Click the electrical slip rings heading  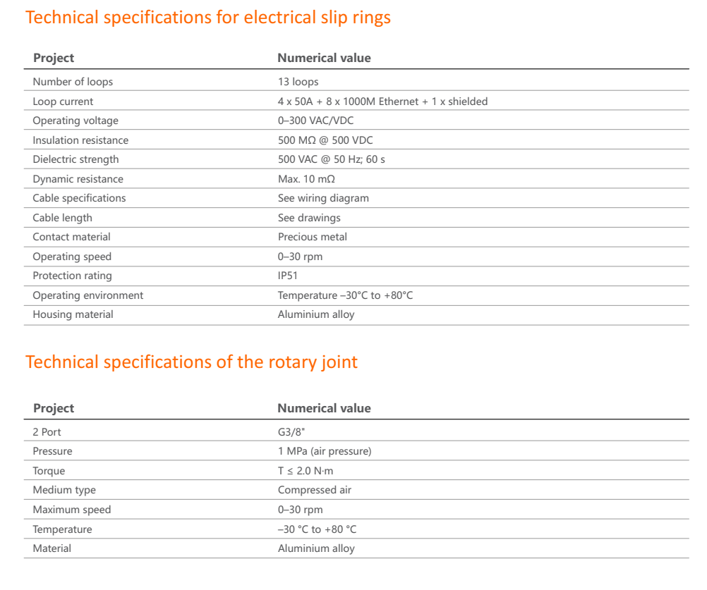pos(208,18)
